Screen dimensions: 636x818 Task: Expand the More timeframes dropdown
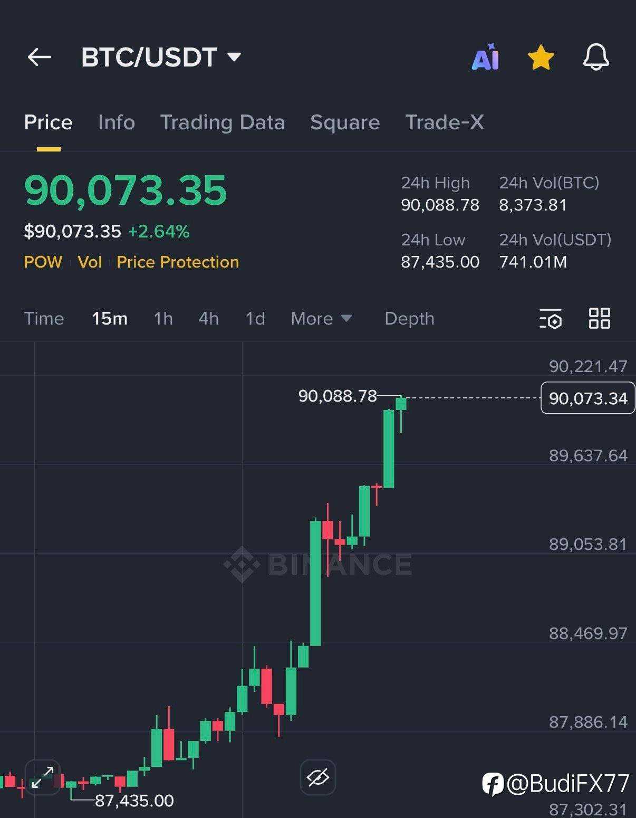pos(321,319)
